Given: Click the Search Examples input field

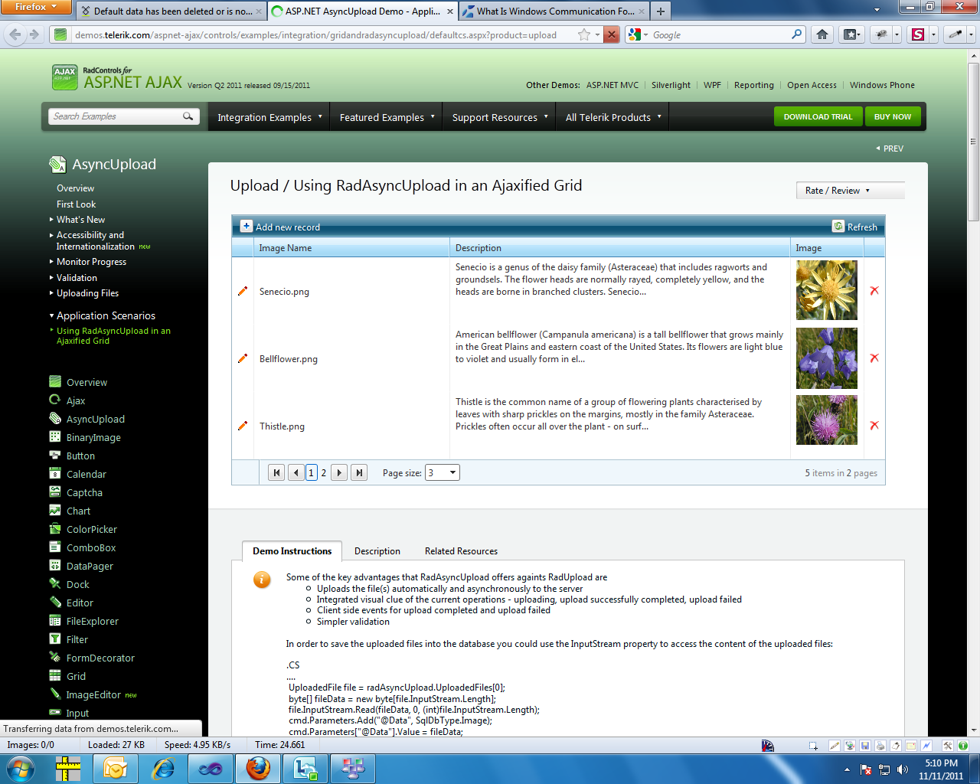Looking at the screenshot, I should [115, 116].
